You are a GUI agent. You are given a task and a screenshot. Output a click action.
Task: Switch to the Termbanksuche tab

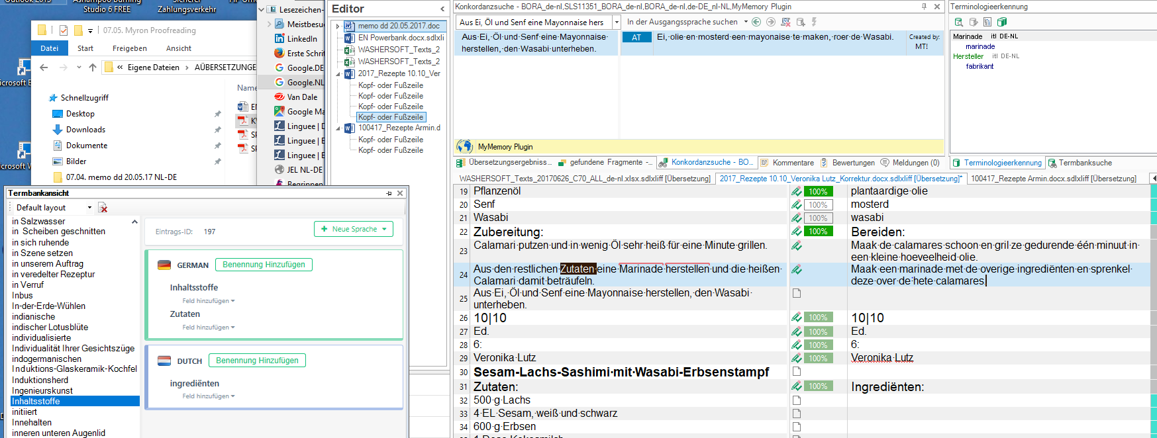[x=1080, y=163]
